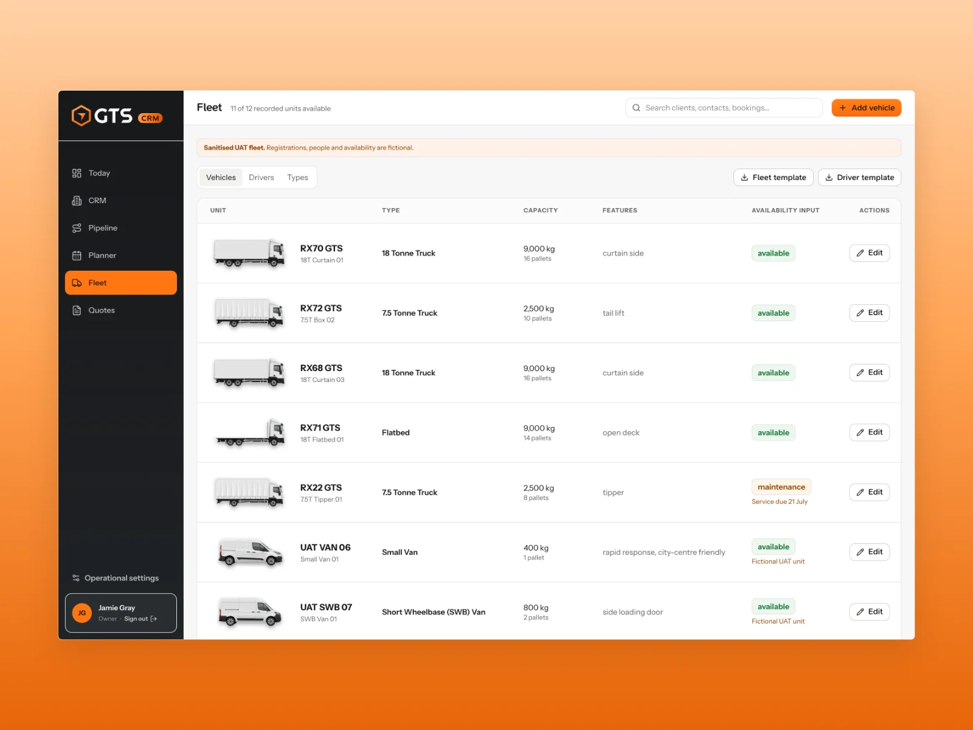The height and width of the screenshot is (730, 973).
Task: Open Planner from the sidebar
Action: pos(121,255)
